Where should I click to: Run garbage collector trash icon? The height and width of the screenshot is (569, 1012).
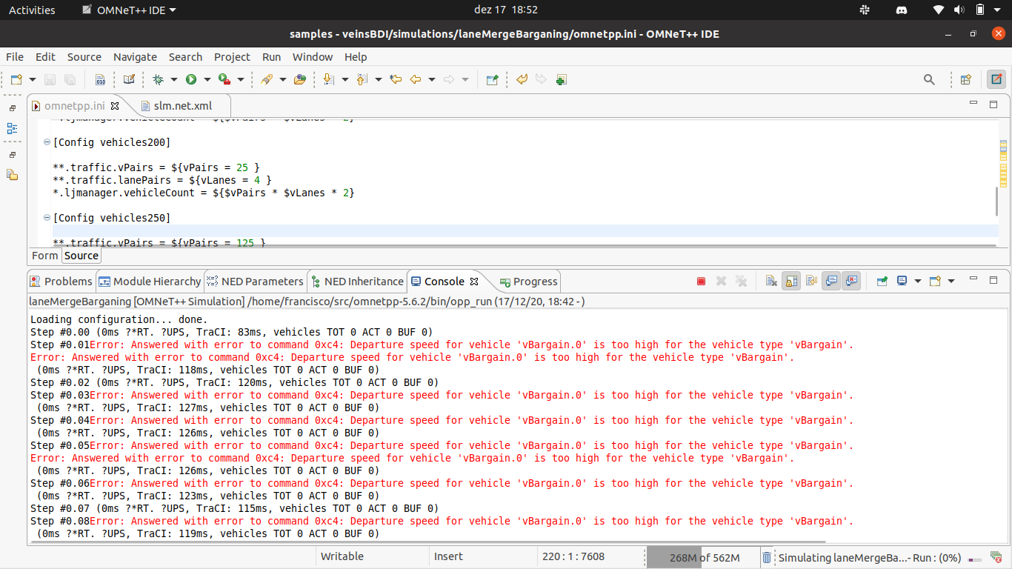click(768, 557)
